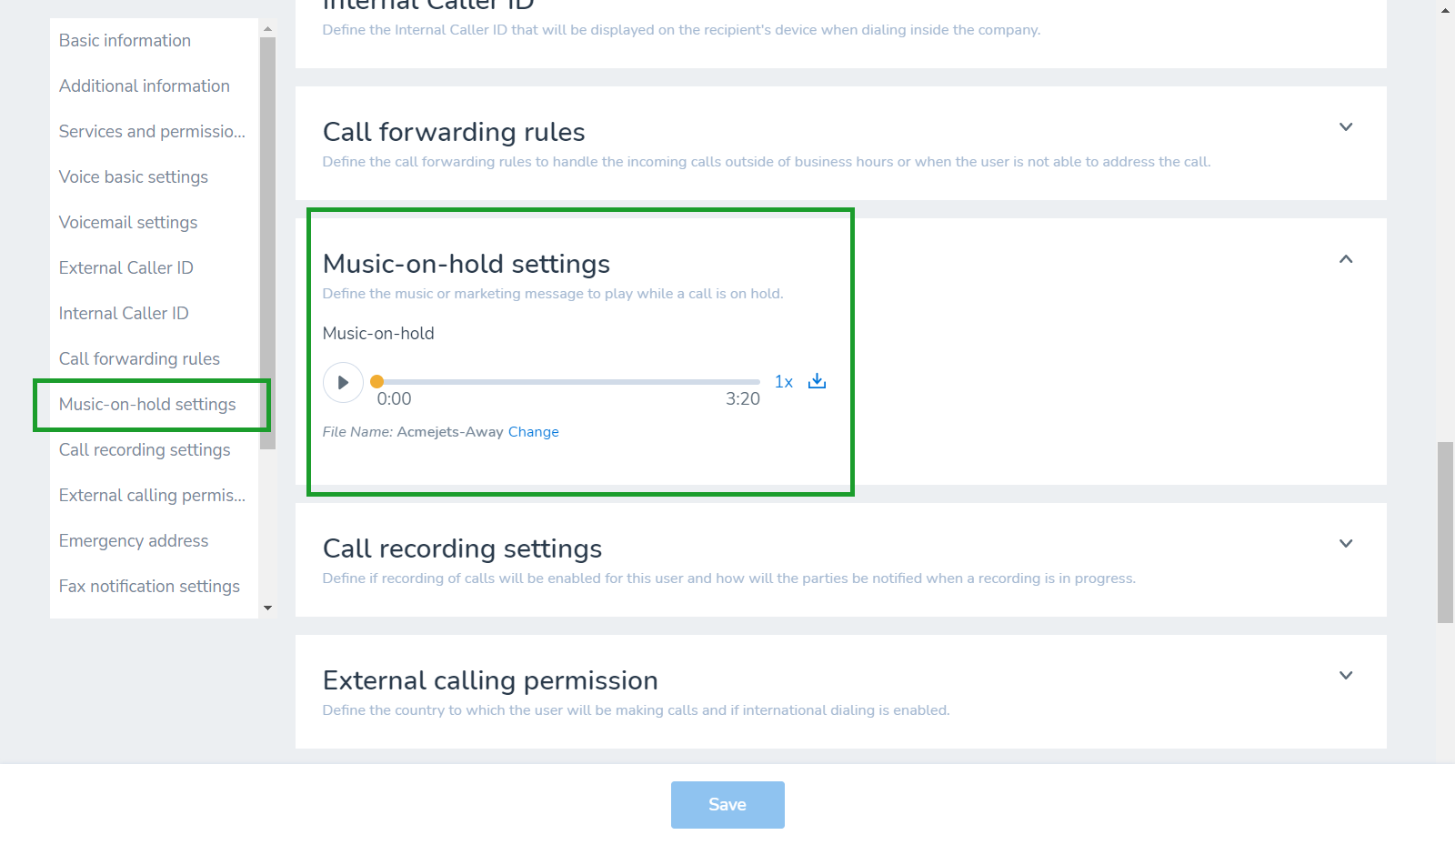Go to Voicemail settings in sidebar
1455x845 pixels.
pos(128,223)
